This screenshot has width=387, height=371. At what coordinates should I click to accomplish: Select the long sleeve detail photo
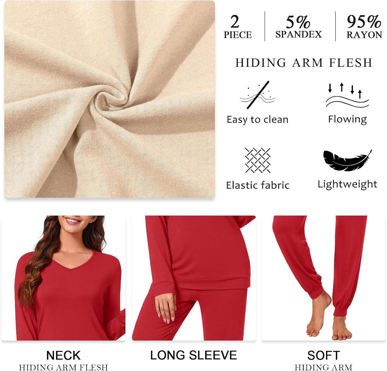point(194,278)
